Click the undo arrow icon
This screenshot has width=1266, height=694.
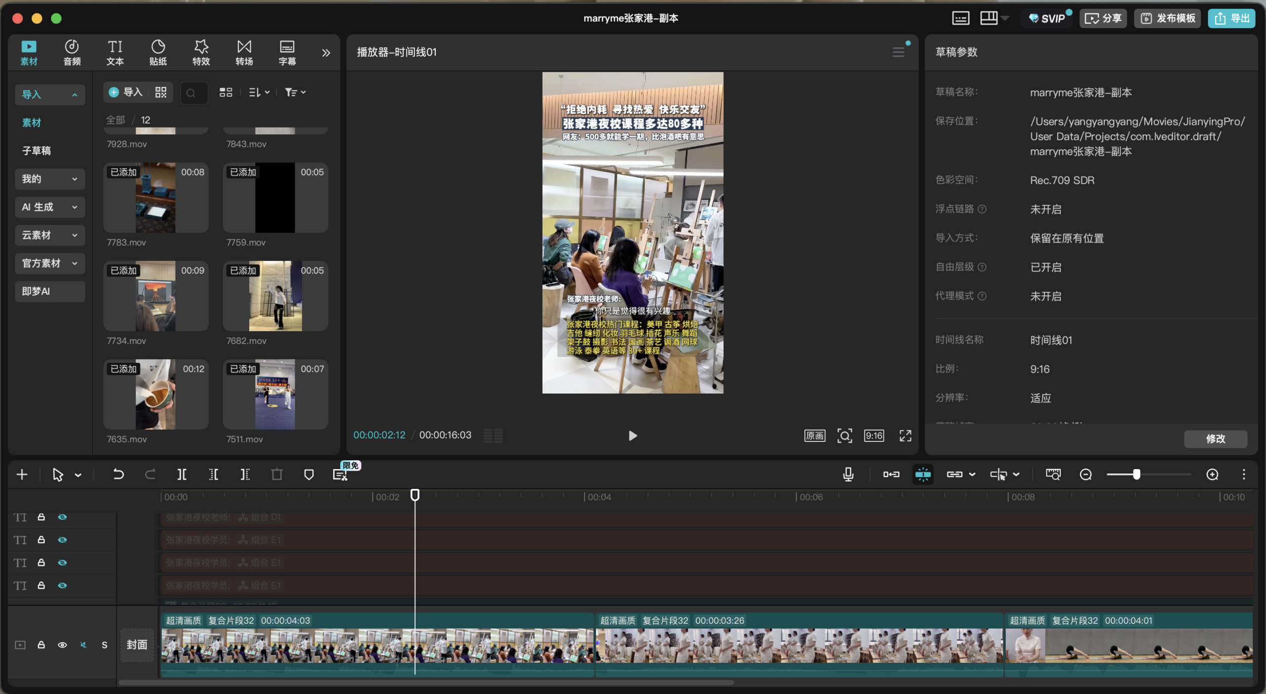(x=118, y=475)
